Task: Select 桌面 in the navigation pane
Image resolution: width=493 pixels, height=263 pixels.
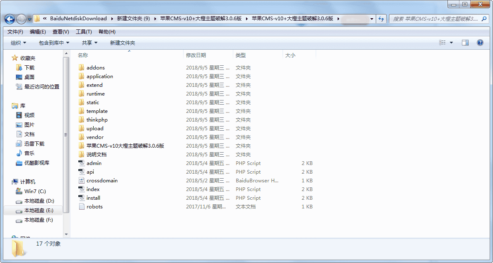Action: [29, 77]
